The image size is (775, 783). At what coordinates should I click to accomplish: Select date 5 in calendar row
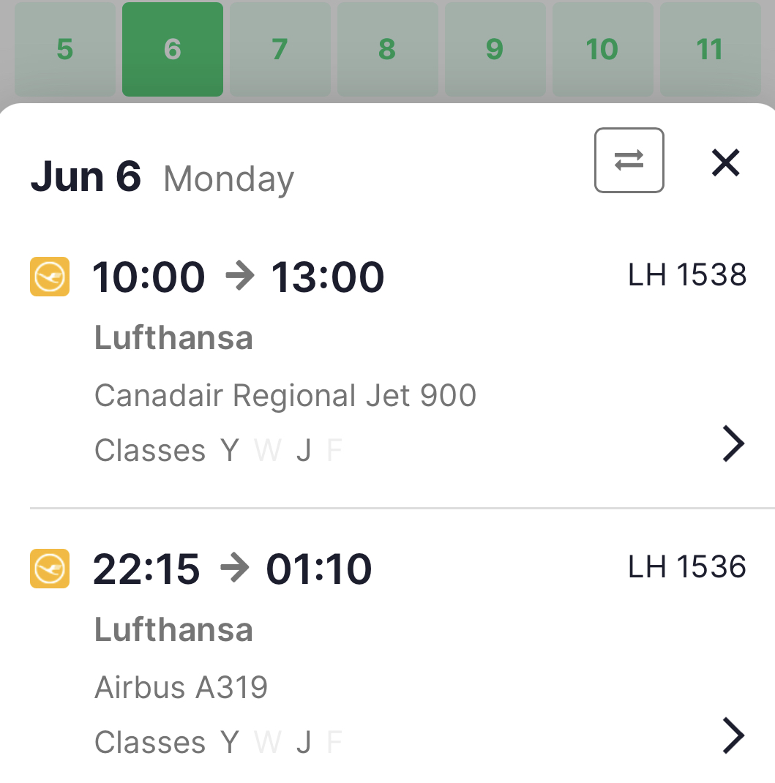click(x=64, y=50)
